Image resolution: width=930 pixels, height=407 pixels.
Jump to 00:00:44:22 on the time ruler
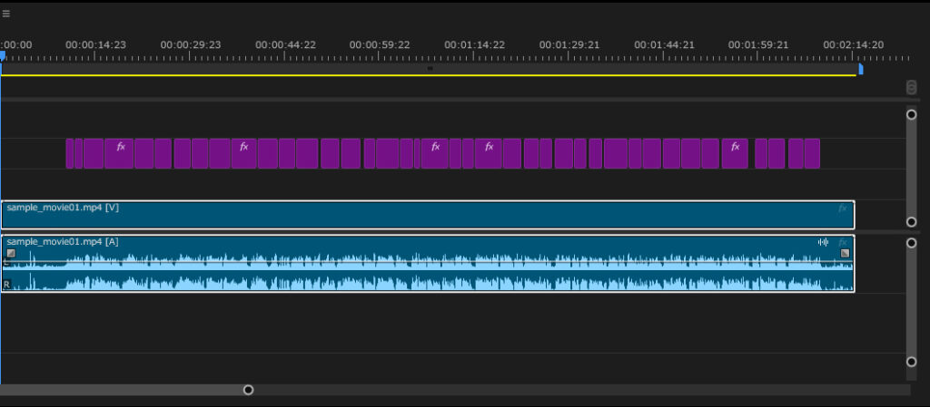[x=285, y=45]
